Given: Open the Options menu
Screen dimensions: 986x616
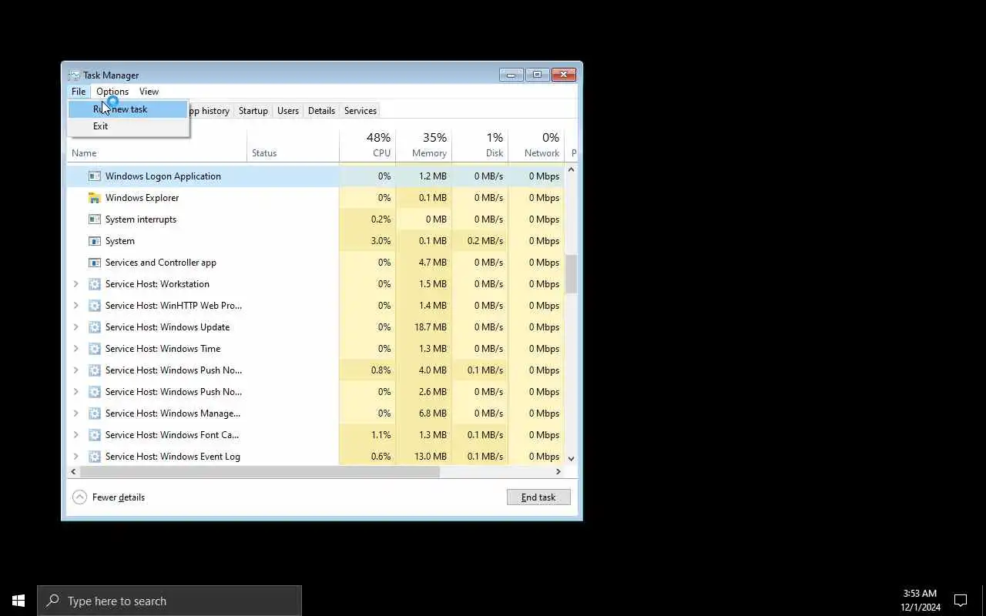Looking at the screenshot, I should pyautogui.click(x=112, y=92).
